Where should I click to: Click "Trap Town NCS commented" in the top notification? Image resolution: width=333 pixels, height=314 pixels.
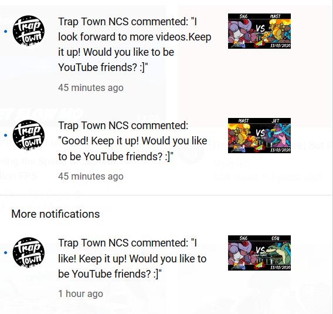(x=123, y=22)
